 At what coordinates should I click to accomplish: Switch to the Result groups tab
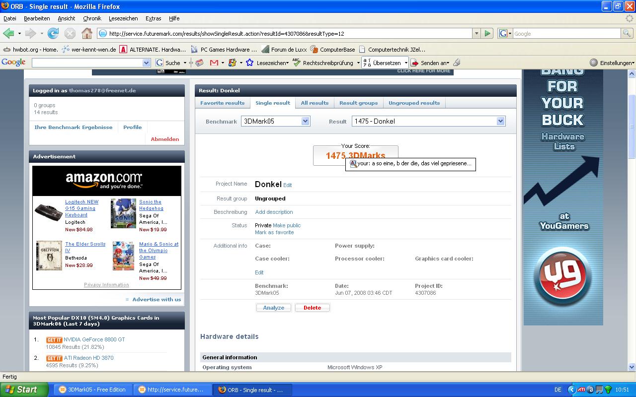pos(358,103)
